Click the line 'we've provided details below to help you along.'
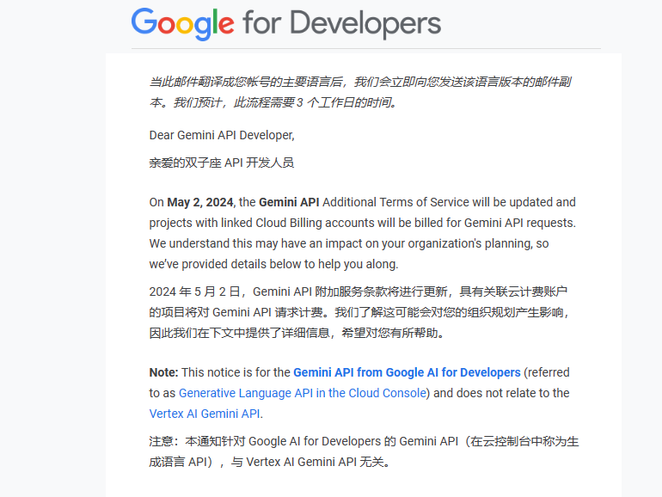 (273, 264)
